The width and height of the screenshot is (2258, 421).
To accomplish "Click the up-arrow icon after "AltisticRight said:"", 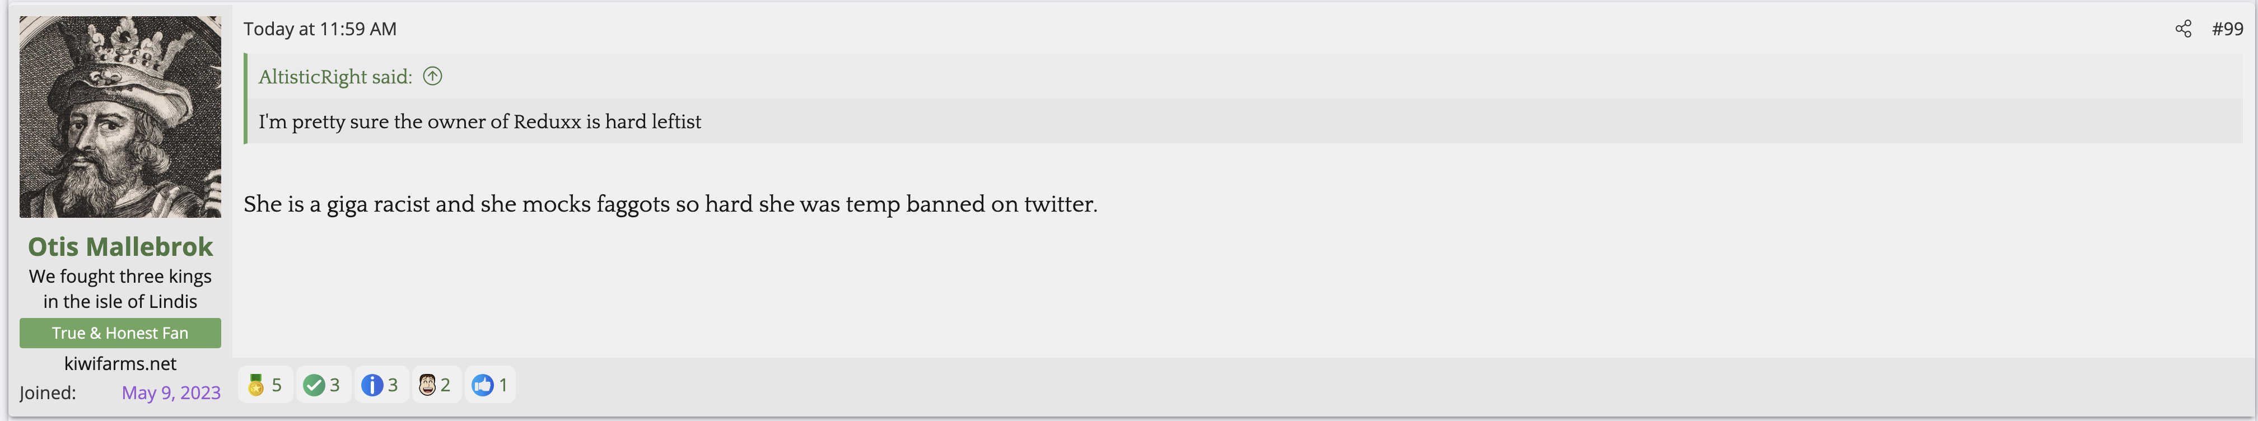I will tap(432, 76).
